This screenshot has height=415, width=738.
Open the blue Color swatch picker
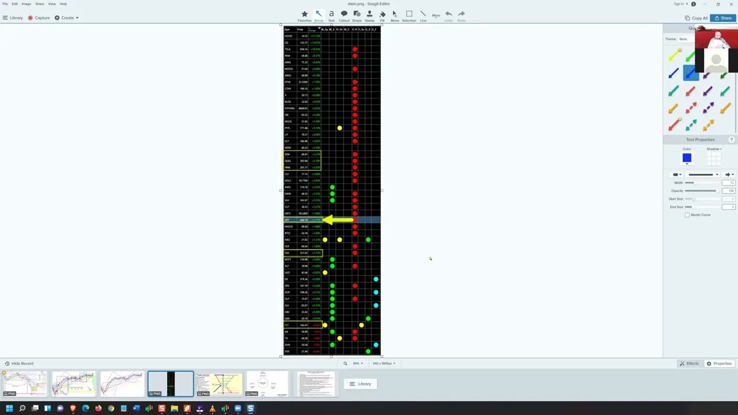click(687, 158)
